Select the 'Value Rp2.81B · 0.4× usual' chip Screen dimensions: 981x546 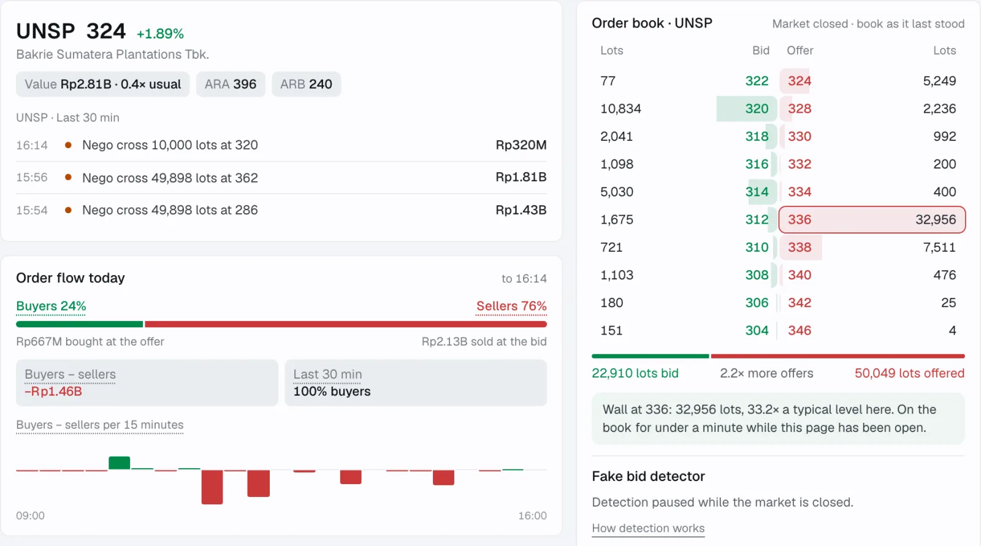[102, 84]
